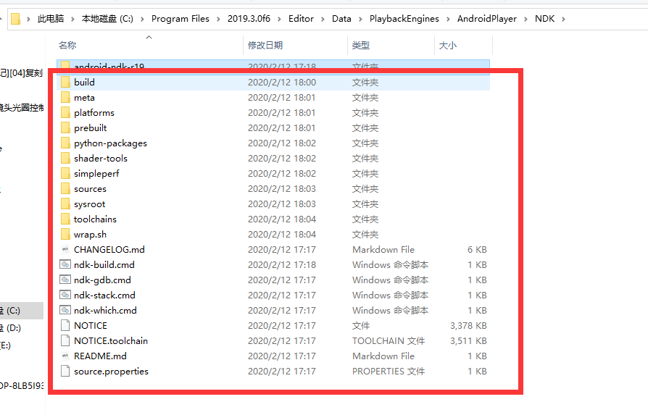Go to Program Files breadcrumb
The height and width of the screenshot is (415, 648).
click(180, 19)
